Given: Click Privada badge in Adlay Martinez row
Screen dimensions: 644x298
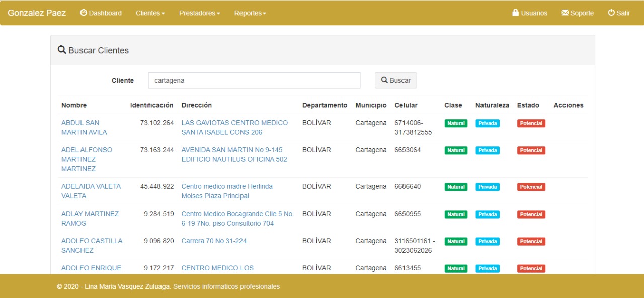Looking at the screenshot, I should pos(487,214).
